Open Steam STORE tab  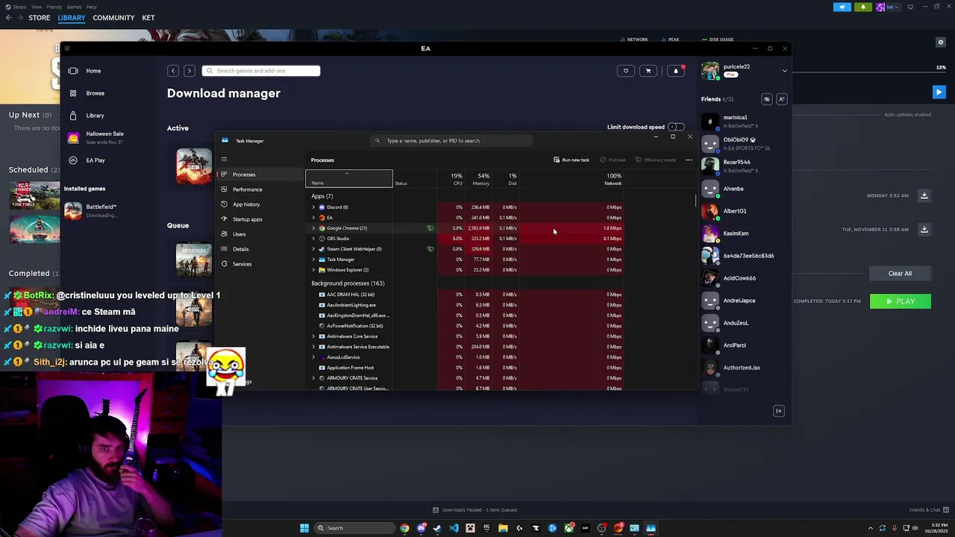pos(40,18)
